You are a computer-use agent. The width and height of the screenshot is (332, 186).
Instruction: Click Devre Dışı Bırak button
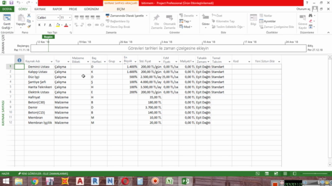[x=118, y=27]
